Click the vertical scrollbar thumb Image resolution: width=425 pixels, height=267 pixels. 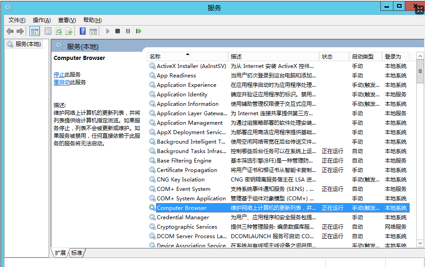[420, 71]
